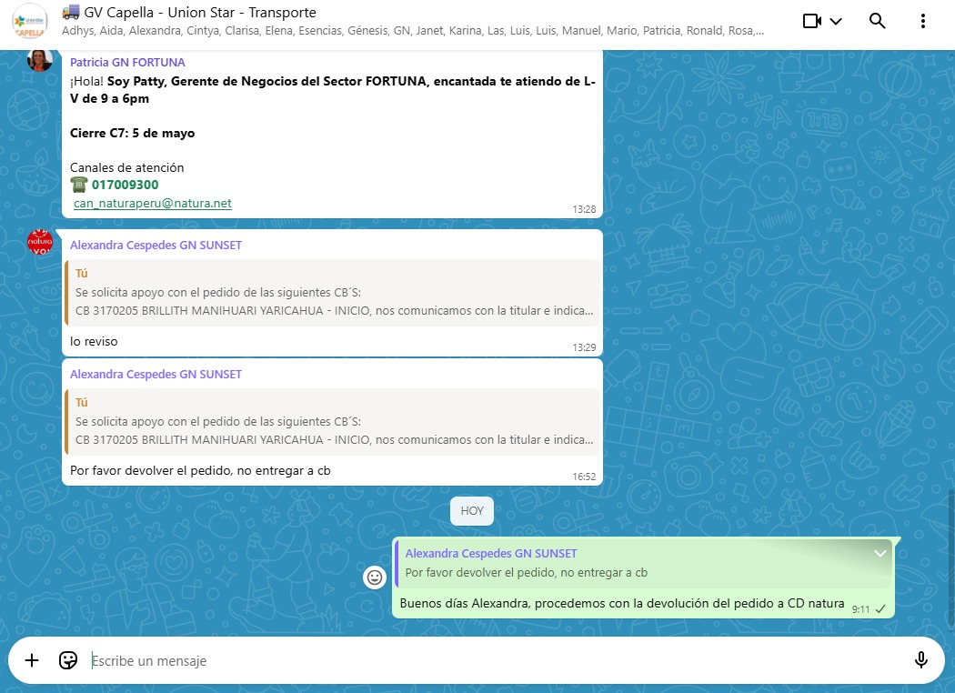Record a voice message with microphone
The image size is (955, 693).
[920, 660]
